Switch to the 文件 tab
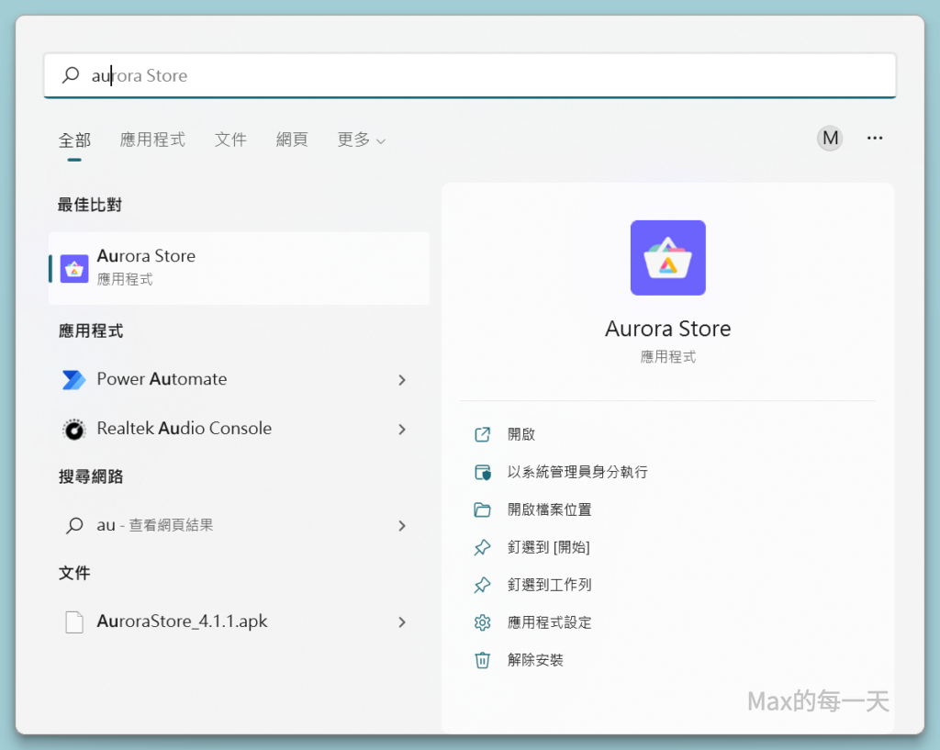 pyautogui.click(x=230, y=140)
